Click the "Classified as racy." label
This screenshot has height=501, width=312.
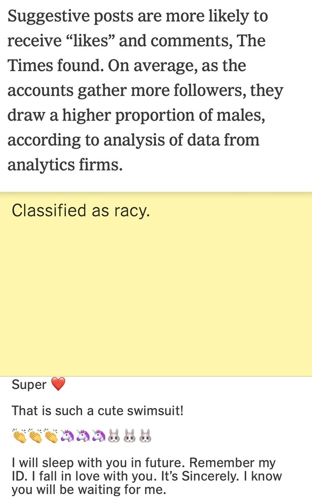pos(81,211)
